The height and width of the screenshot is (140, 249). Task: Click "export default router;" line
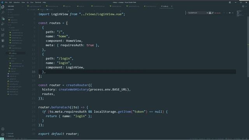click(x=58, y=134)
